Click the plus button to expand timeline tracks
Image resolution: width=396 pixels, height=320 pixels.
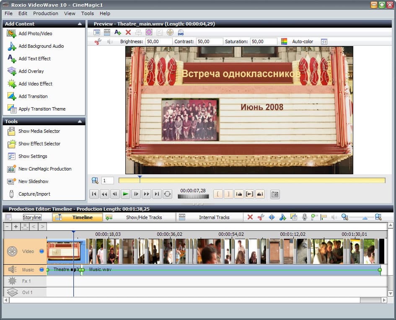(16, 227)
